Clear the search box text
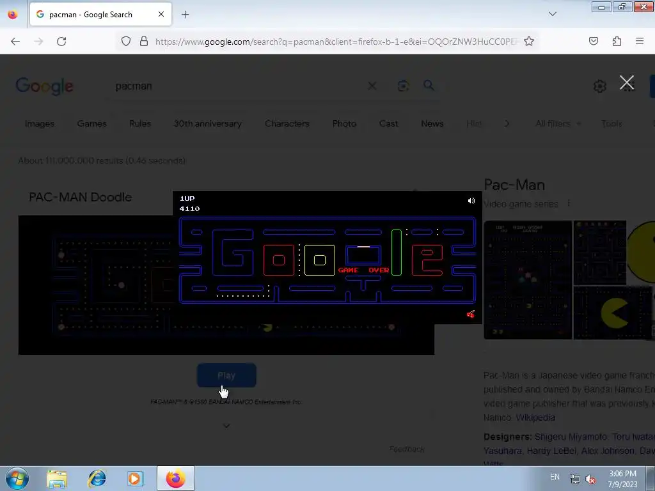 pyautogui.click(x=372, y=86)
